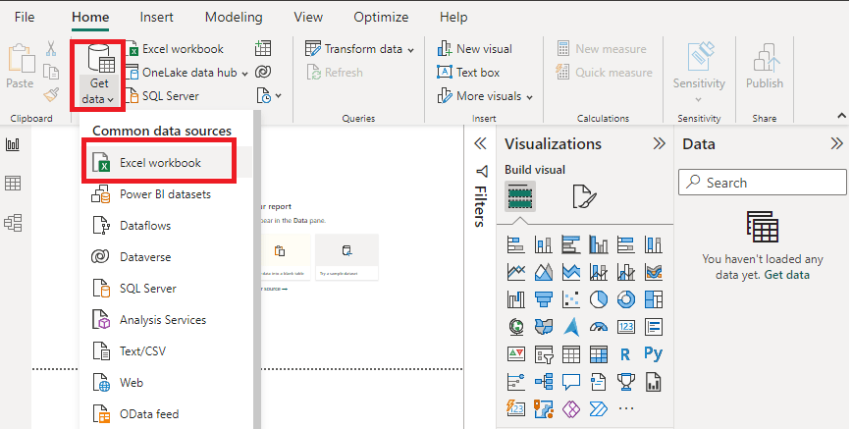Expand the Filters pane
Viewport: 852px width, 429px height.
(481, 143)
